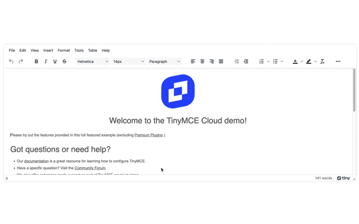Click the decrease indent icon
Image resolution: width=359 pixels, height=224 pixels.
pos(237,61)
